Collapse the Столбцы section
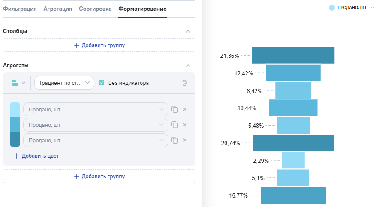379x207 pixels. [188, 31]
